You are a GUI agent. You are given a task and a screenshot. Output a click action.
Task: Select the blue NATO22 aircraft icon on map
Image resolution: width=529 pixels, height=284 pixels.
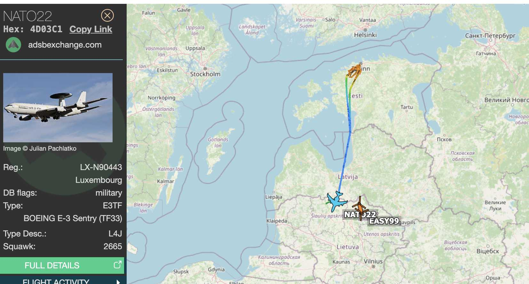point(336,201)
